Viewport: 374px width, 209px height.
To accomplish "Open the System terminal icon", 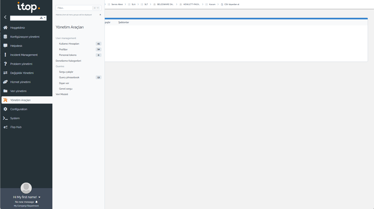I will [5, 118].
